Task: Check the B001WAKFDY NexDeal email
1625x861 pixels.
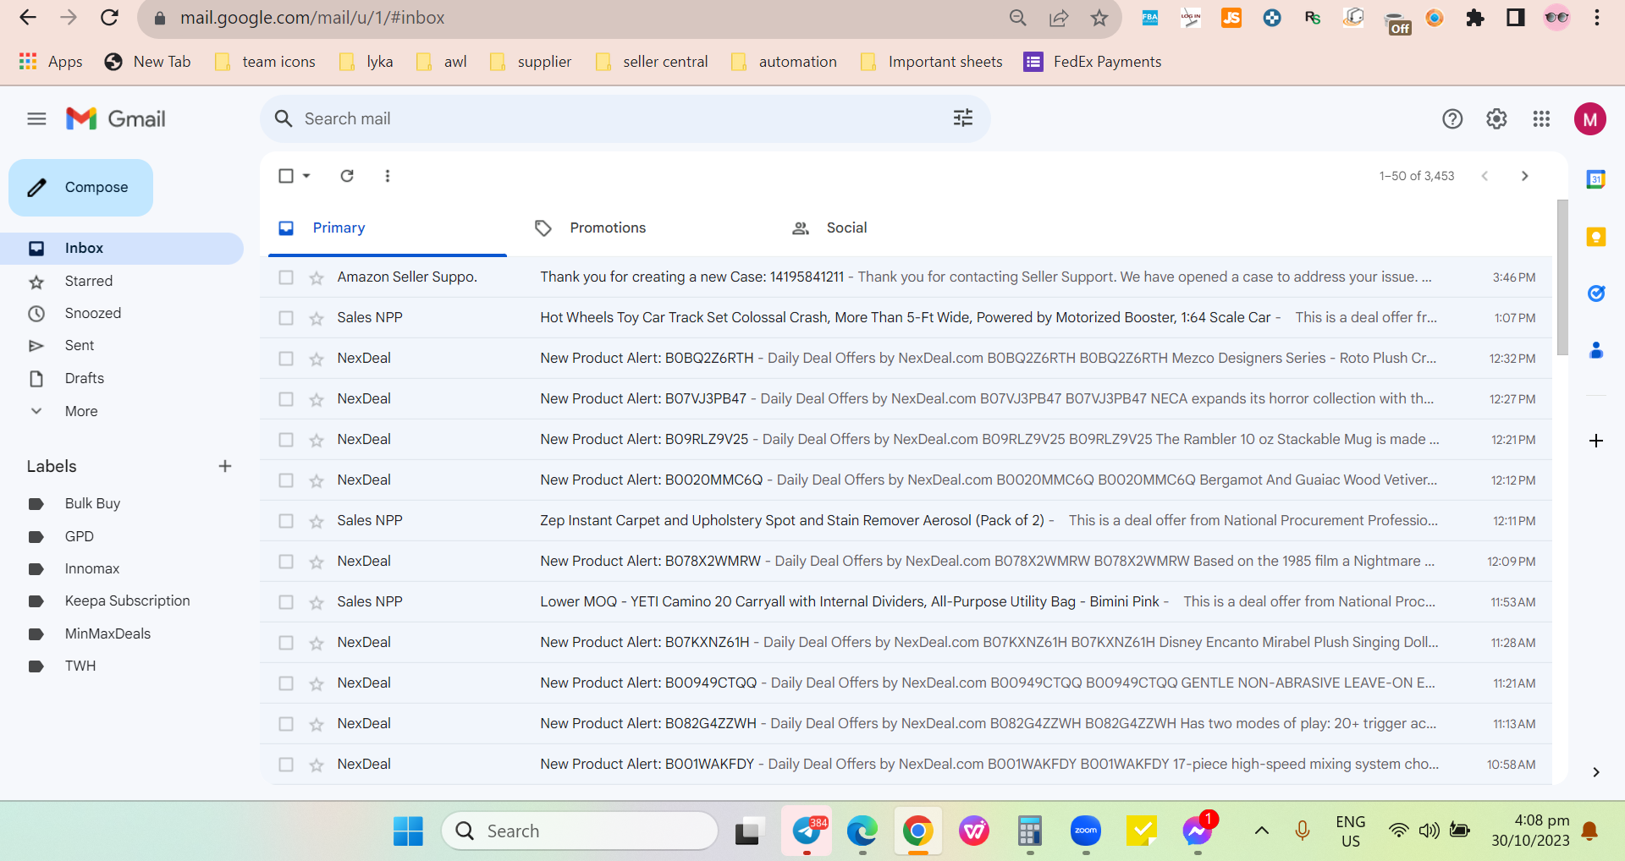Action: click(286, 765)
